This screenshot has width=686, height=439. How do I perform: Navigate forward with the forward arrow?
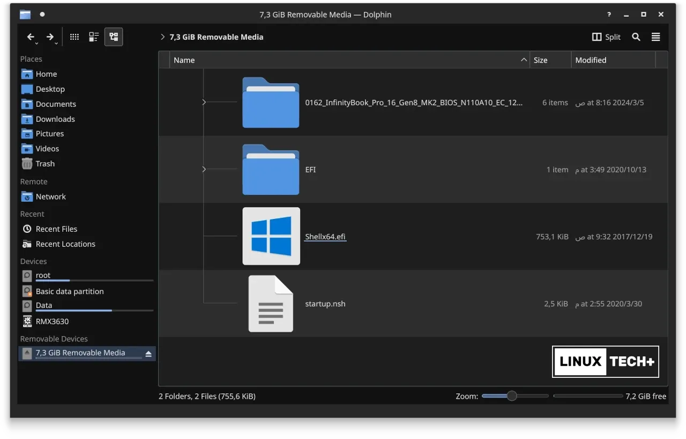pos(50,37)
